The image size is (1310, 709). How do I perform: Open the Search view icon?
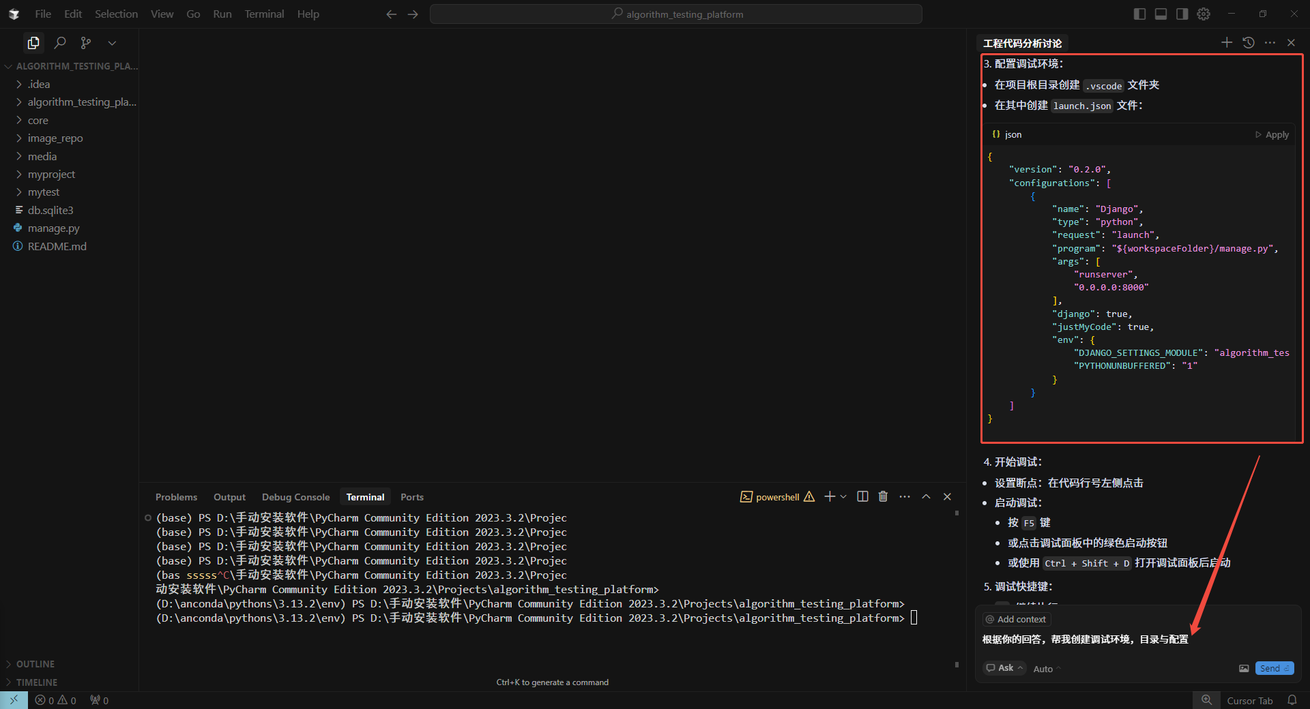(60, 43)
